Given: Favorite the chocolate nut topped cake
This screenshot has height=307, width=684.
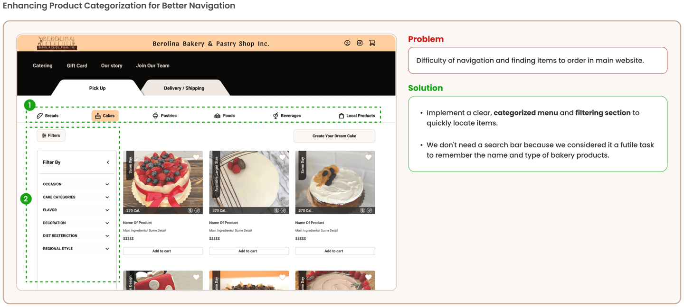Looking at the screenshot, I should coord(282,277).
